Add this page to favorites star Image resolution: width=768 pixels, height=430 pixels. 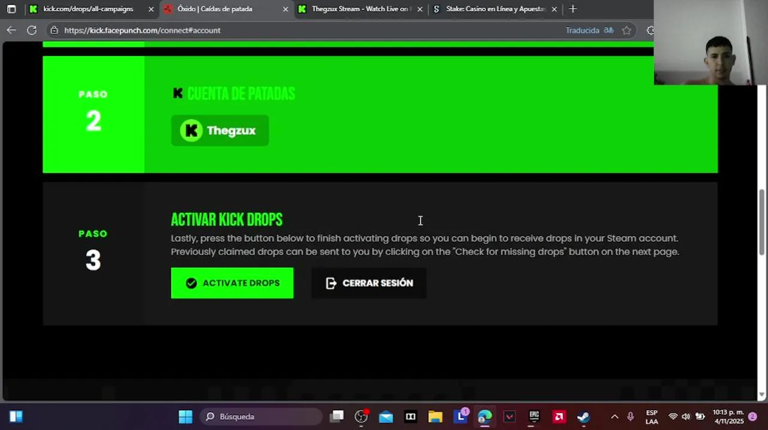tap(626, 30)
